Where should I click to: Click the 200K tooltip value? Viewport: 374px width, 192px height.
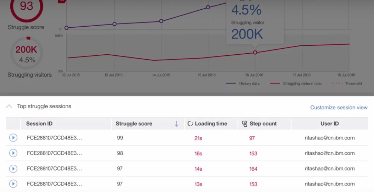pyautogui.click(x=247, y=34)
